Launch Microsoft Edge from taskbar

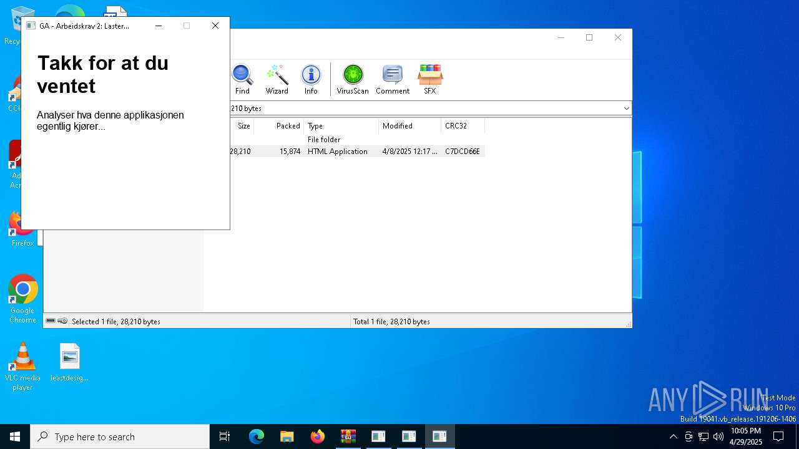257,437
